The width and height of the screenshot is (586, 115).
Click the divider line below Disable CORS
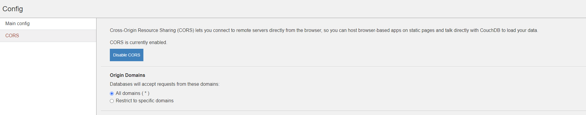coord(343,67)
